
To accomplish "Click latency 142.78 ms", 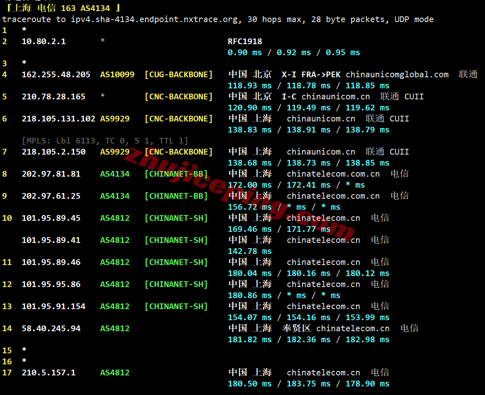I will click(x=249, y=251).
